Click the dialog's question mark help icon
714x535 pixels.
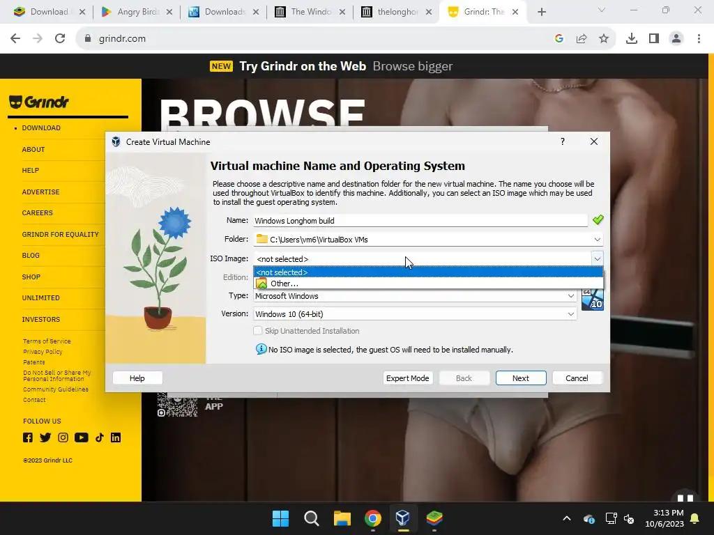pyautogui.click(x=563, y=141)
